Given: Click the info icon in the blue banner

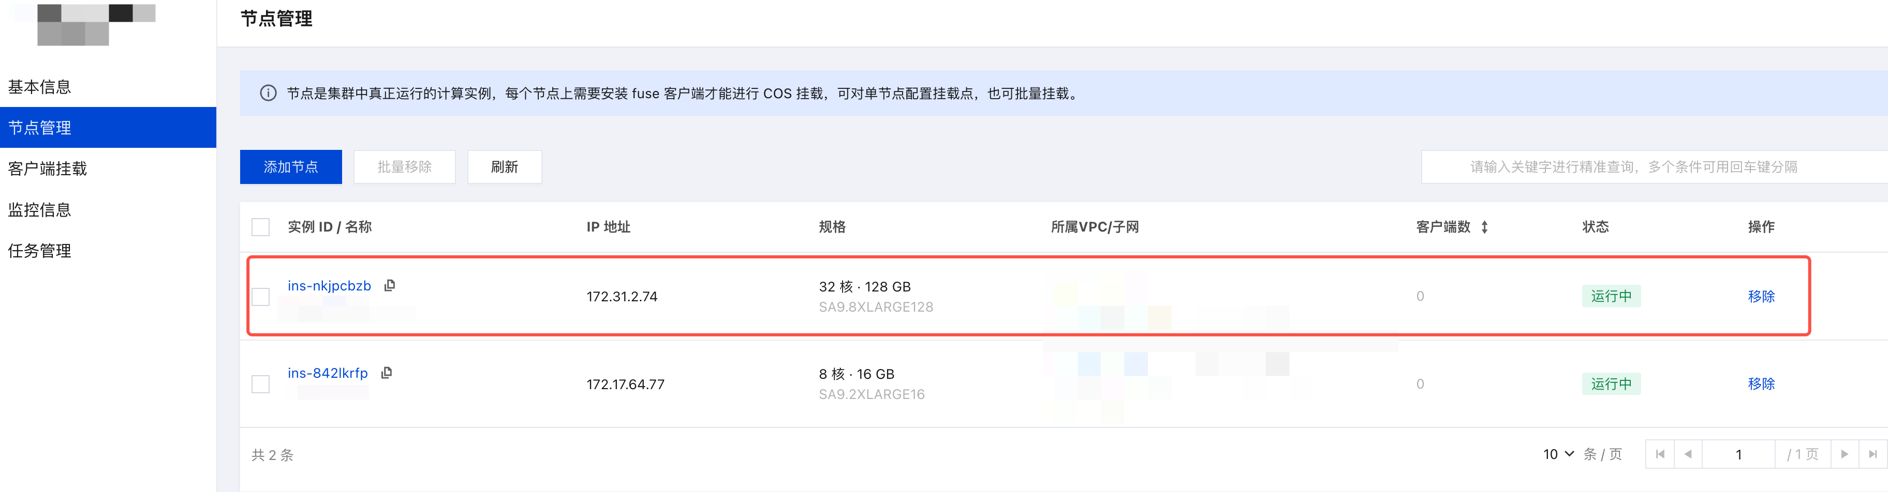Looking at the screenshot, I should (x=268, y=94).
